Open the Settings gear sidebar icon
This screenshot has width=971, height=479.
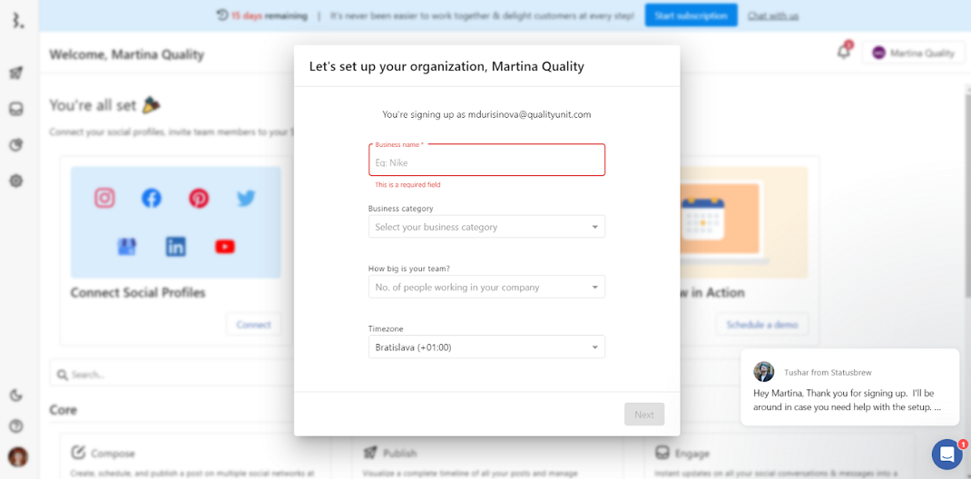click(16, 181)
